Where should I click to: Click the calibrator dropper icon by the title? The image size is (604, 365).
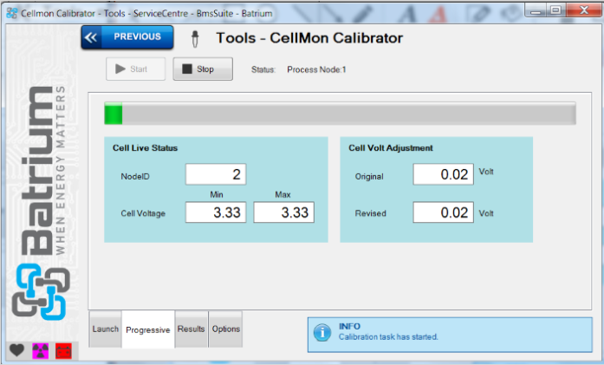coord(195,39)
